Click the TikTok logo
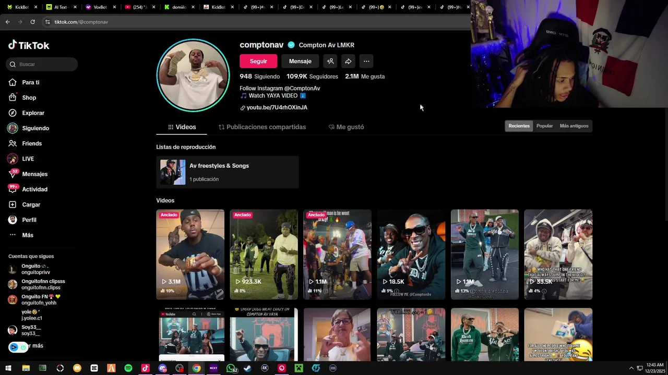668x375 pixels. click(x=29, y=45)
